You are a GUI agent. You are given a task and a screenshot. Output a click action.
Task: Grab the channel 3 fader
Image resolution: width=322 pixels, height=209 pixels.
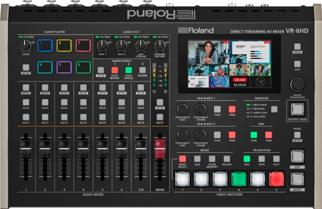(64, 148)
